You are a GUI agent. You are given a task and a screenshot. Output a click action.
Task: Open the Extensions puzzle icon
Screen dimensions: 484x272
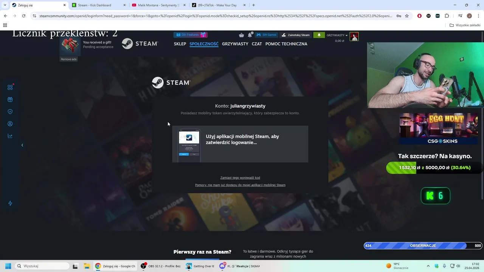[447, 16]
